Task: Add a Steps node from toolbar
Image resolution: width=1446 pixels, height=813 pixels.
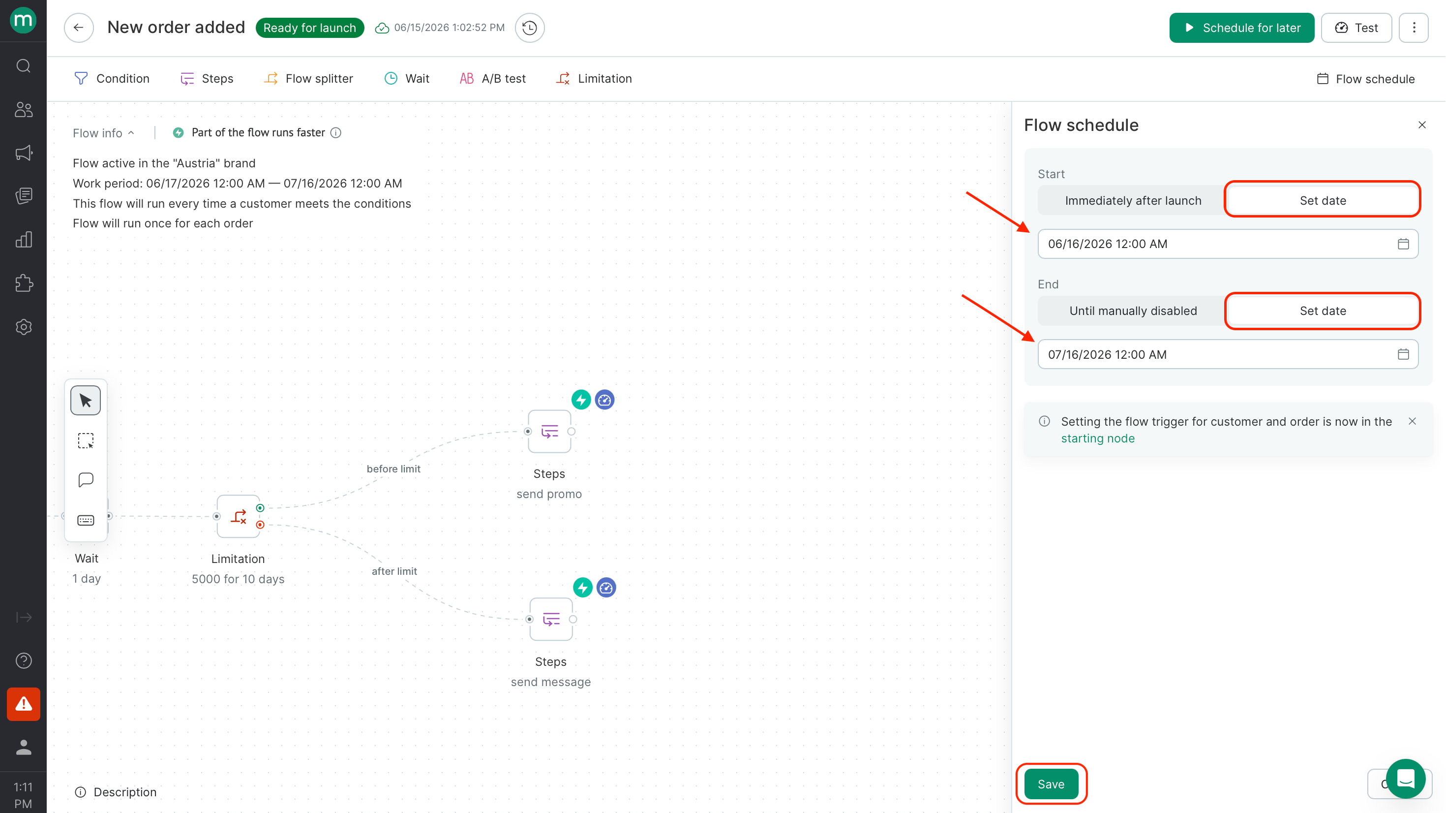Action: tap(207, 79)
